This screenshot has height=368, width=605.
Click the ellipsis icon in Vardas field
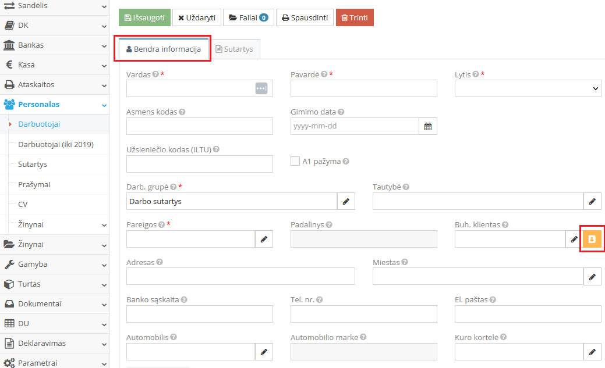pos(261,88)
